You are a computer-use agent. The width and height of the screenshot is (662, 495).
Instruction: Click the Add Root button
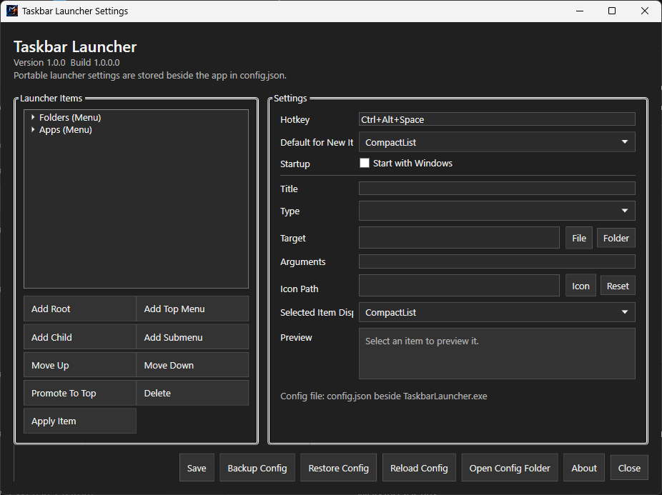click(80, 309)
